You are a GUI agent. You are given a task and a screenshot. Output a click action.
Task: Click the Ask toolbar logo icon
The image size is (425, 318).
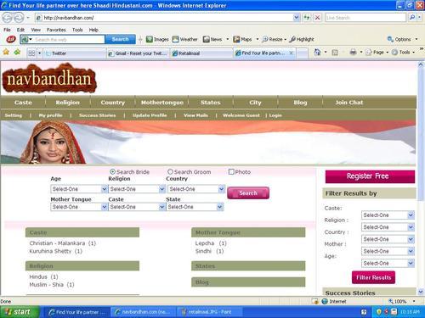pos(11,39)
